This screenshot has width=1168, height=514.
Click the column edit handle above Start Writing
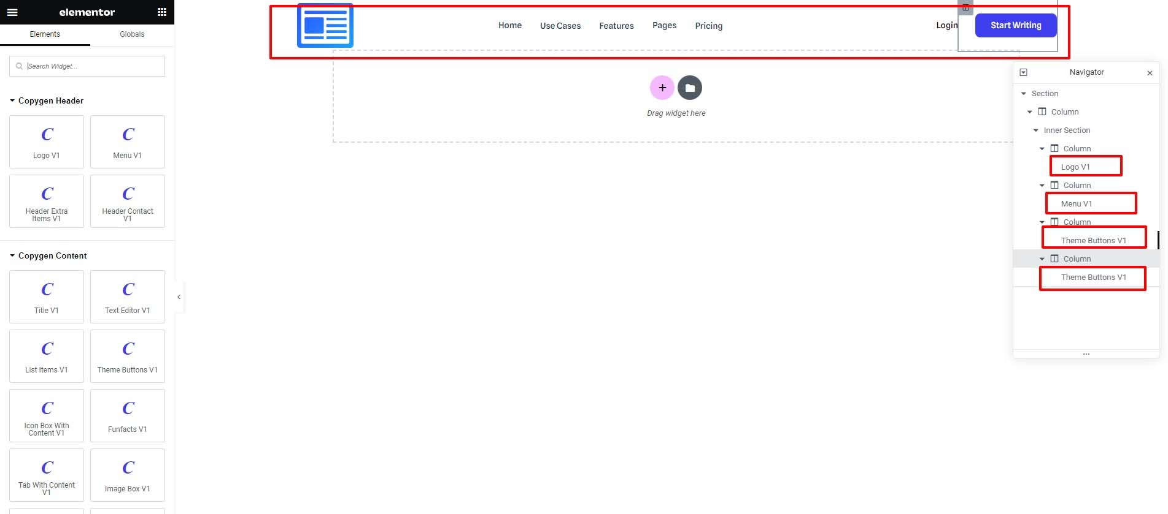coord(965,7)
